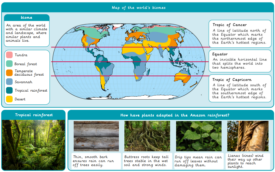The height and width of the screenshot is (172, 275).
Task: Open the tropical rainforest jungle photo
Action: (x=33, y=145)
